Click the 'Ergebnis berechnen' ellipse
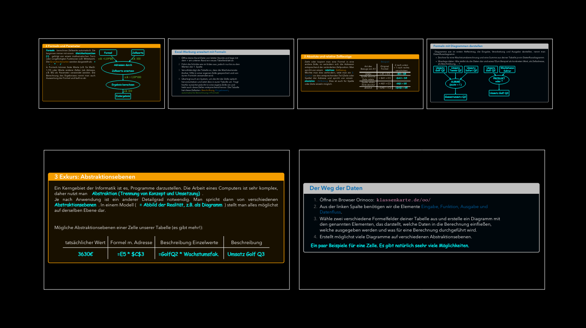The image size is (586, 328). coord(123,85)
